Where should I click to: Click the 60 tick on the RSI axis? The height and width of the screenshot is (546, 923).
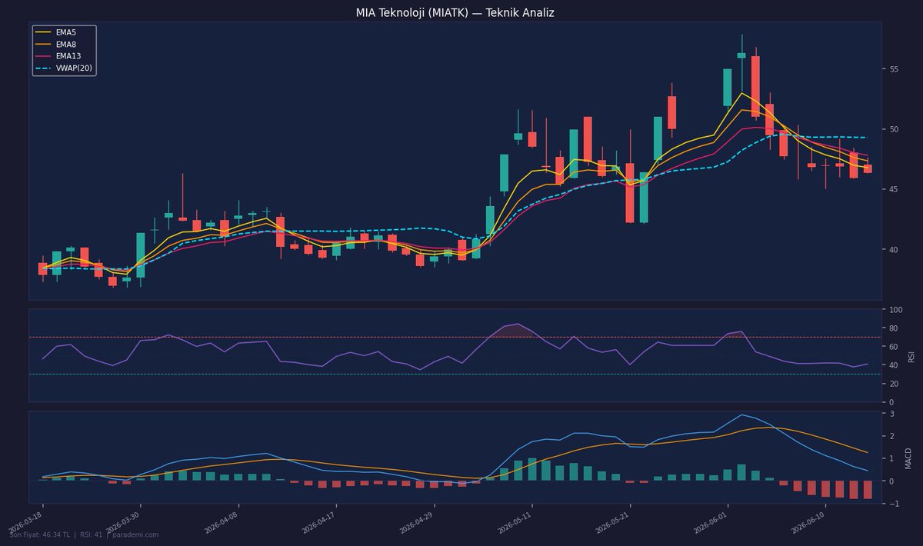[x=893, y=347]
